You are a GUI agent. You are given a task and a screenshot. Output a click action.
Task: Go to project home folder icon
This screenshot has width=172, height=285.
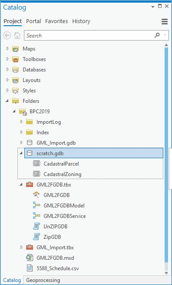(x=17, y=35)
